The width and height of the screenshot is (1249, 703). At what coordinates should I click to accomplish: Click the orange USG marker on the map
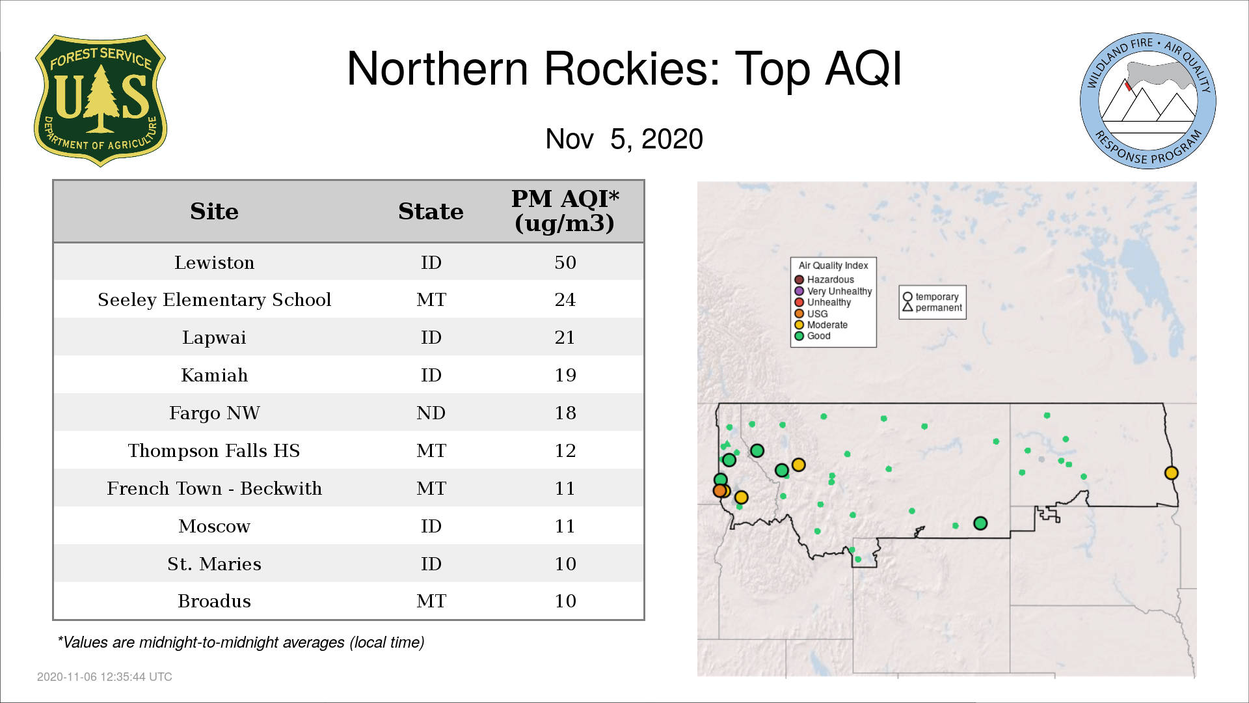coord(719,491)
